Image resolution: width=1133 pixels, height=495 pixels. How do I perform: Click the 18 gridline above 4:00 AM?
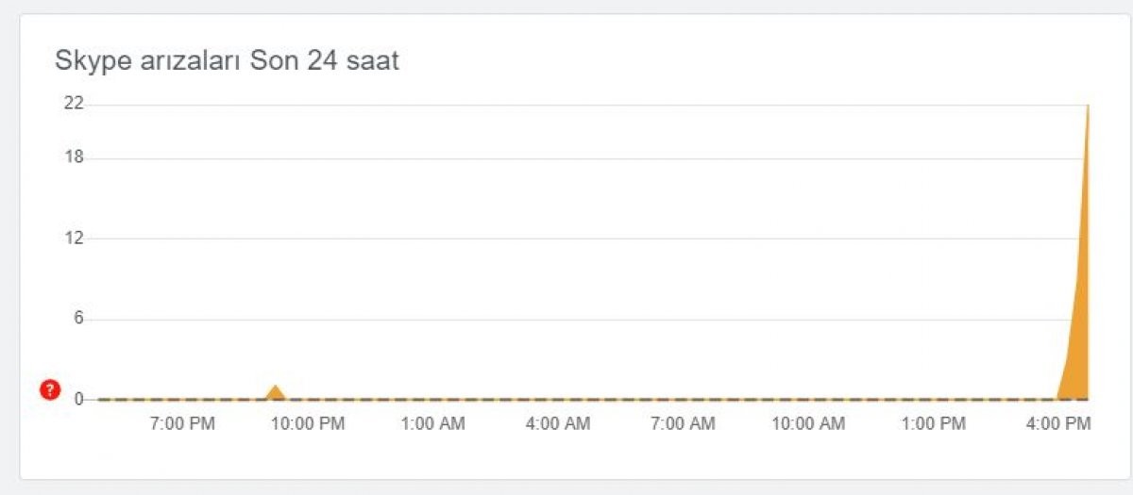pyautogui.click(x=558, y=157)
